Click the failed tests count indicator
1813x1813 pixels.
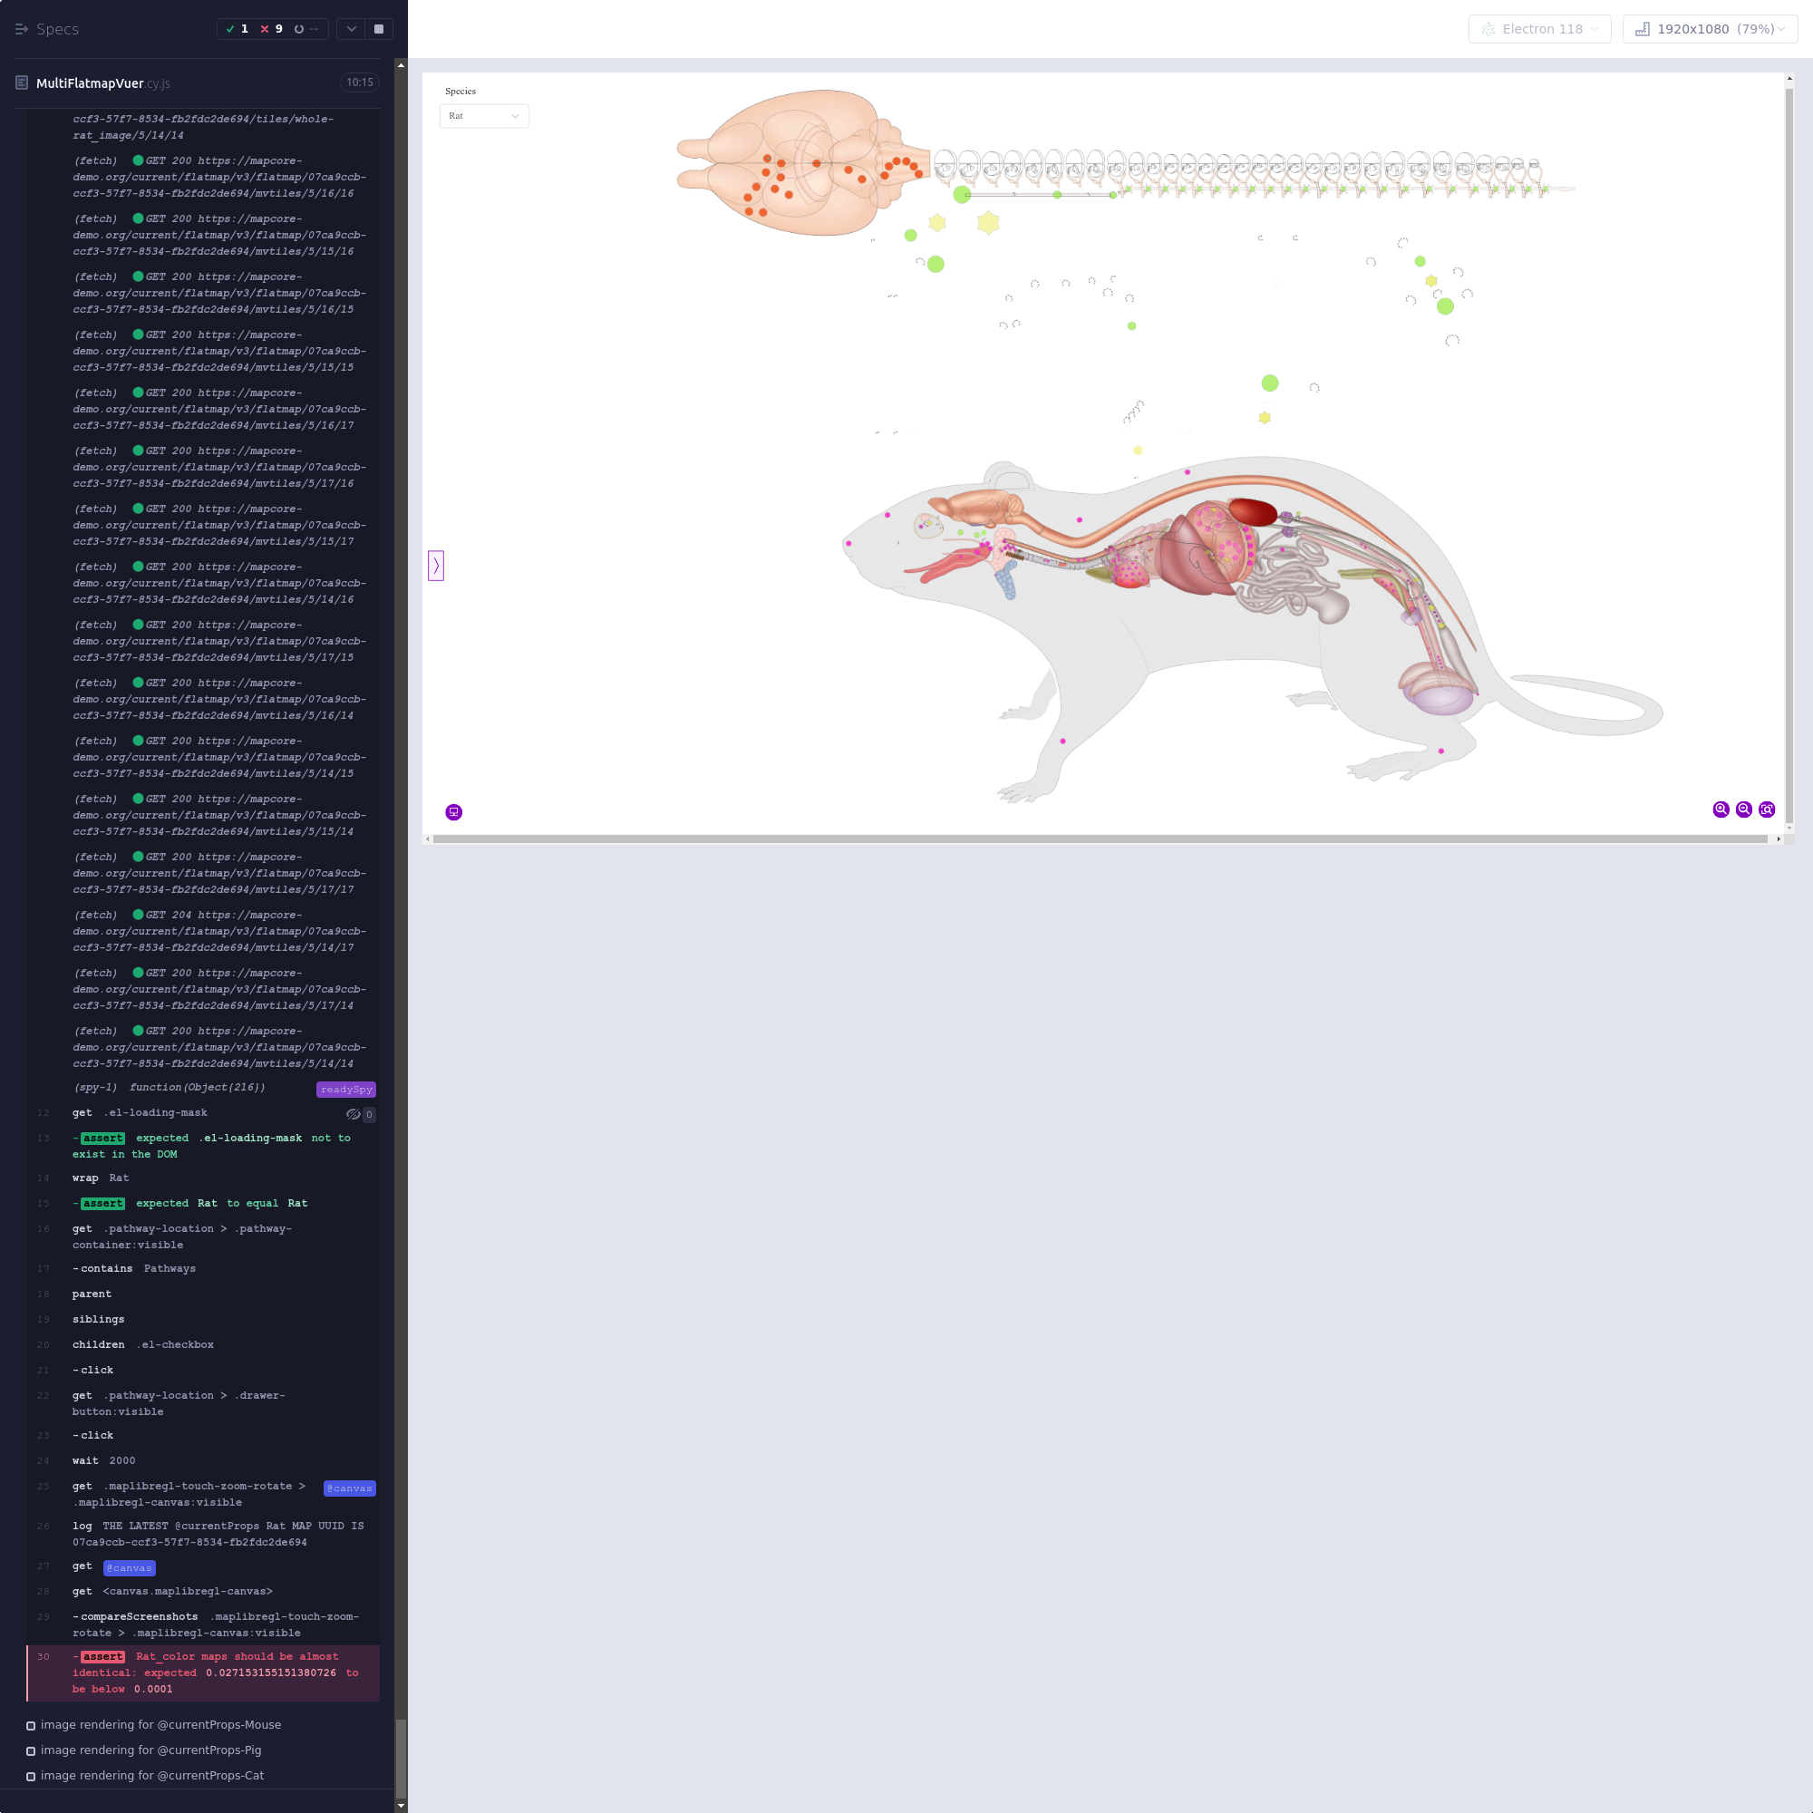[271, 29]
